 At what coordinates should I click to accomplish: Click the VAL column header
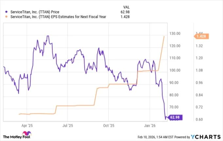[x=126, y=7]
